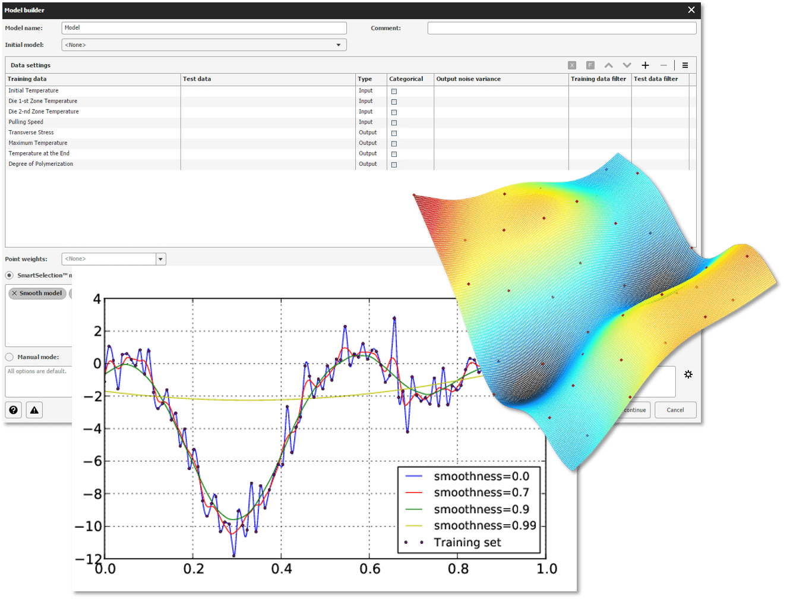790x599 pixels.
Task: Click the Cancel button
Action: (675, 410)
